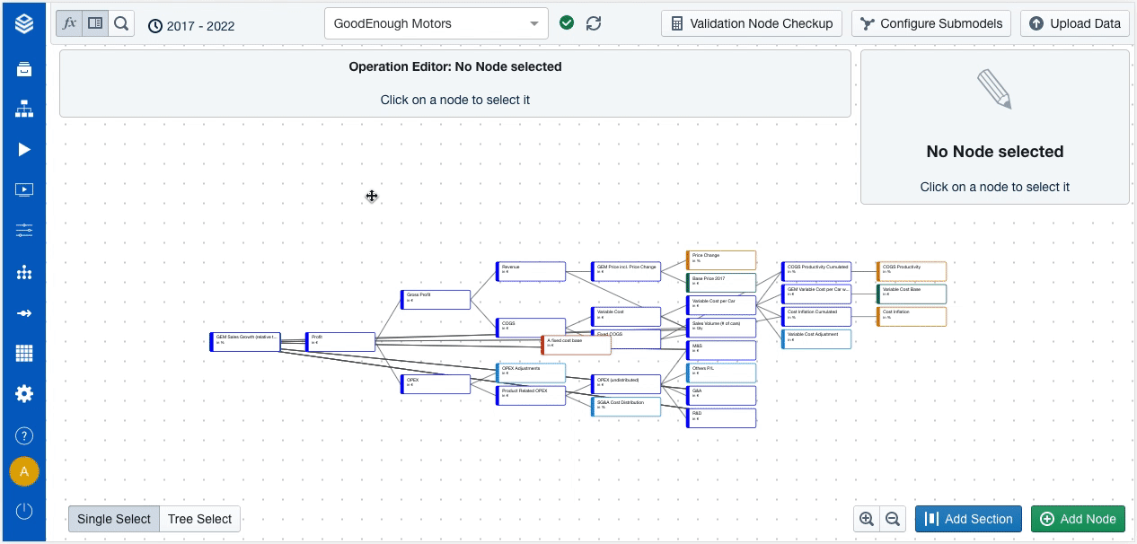Toggle the side panel view button
Screen dimensions: 1137x544
95,23
